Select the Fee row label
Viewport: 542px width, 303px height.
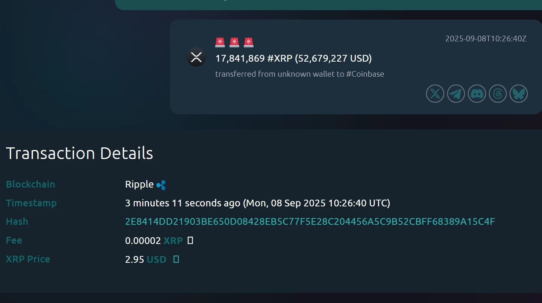click(14, 240)
